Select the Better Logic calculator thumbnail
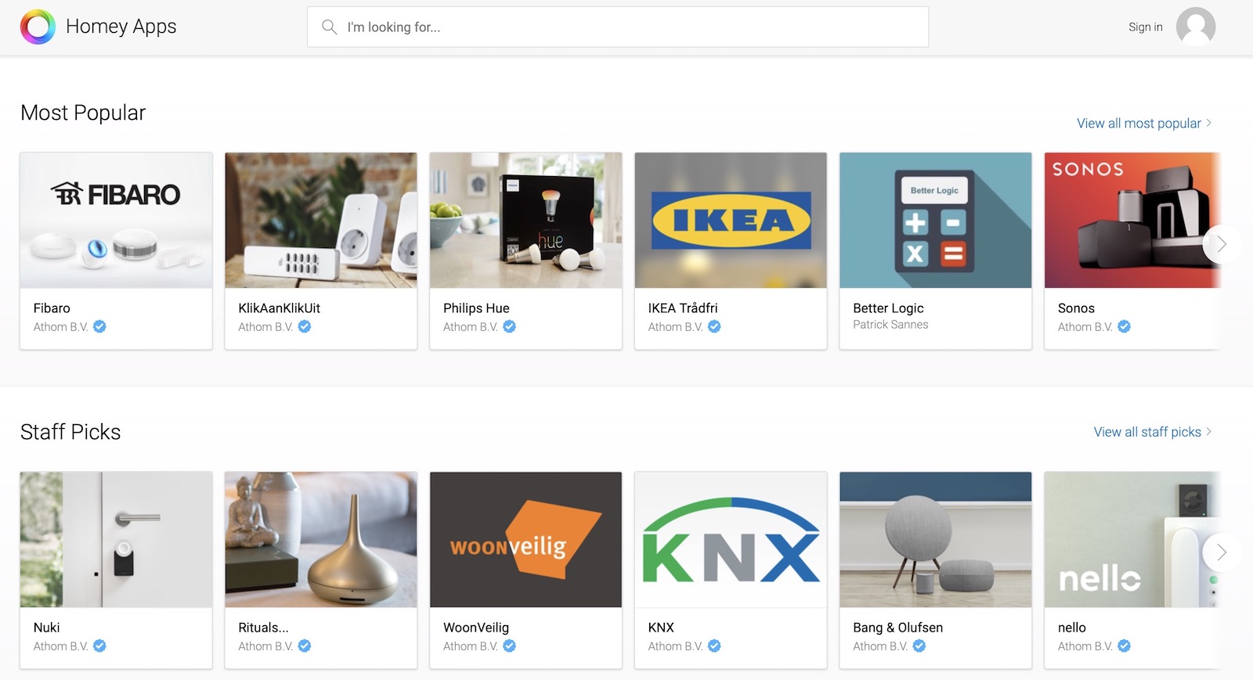 click(x=935, y=221)
